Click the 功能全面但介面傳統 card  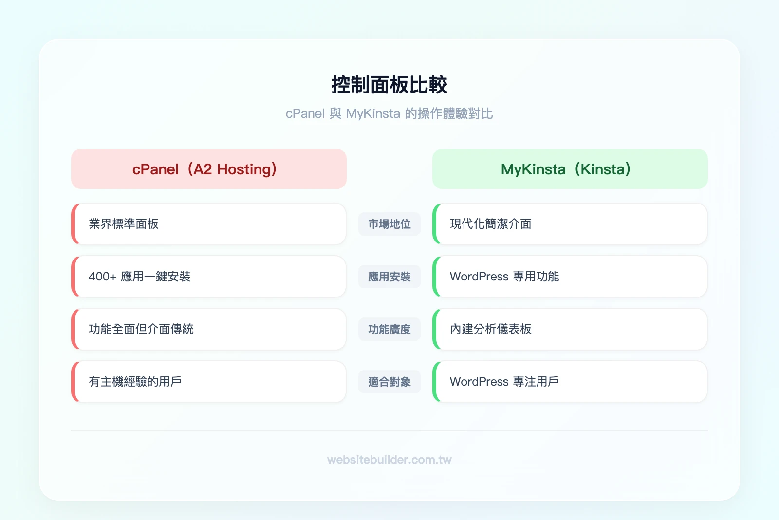click(x=209, y=329)
